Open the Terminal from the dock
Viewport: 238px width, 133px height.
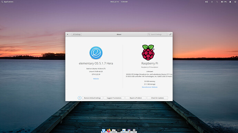(x=119, y=131)
